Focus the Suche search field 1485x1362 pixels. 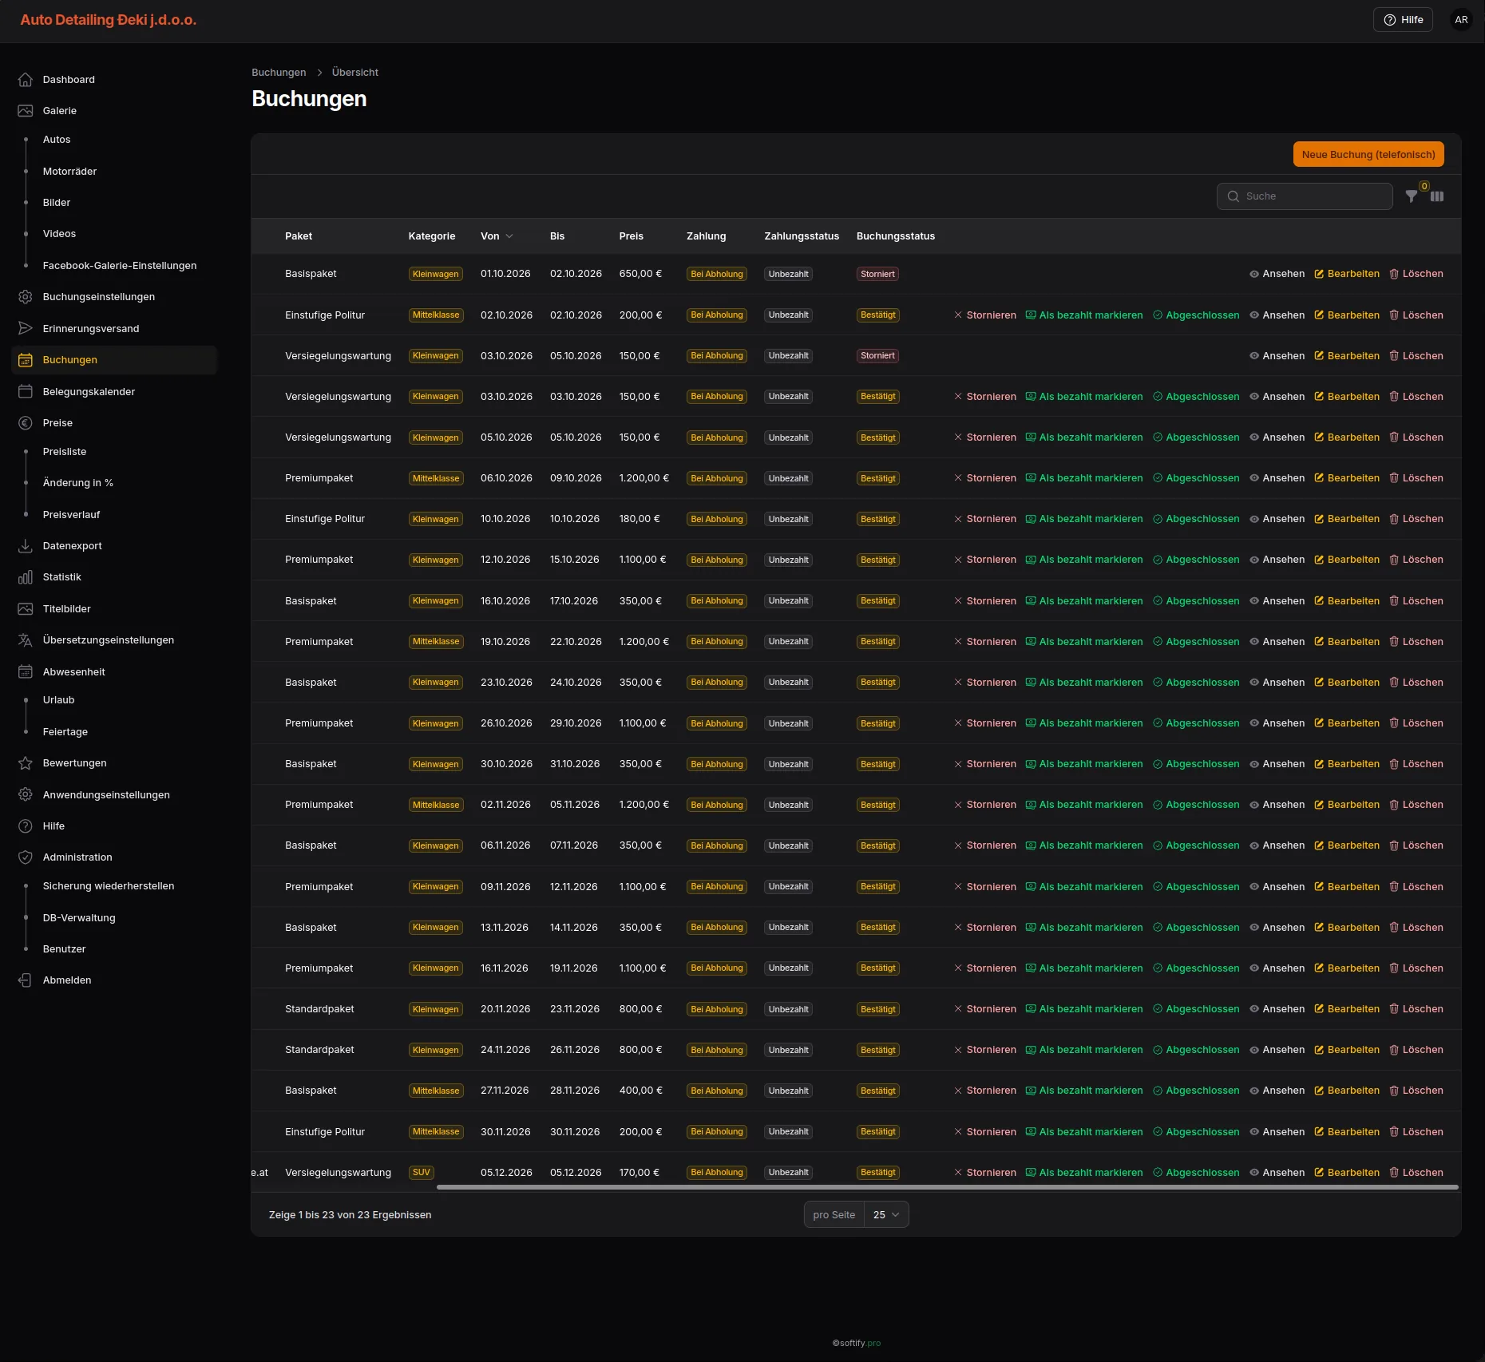tap(1305, 196)
